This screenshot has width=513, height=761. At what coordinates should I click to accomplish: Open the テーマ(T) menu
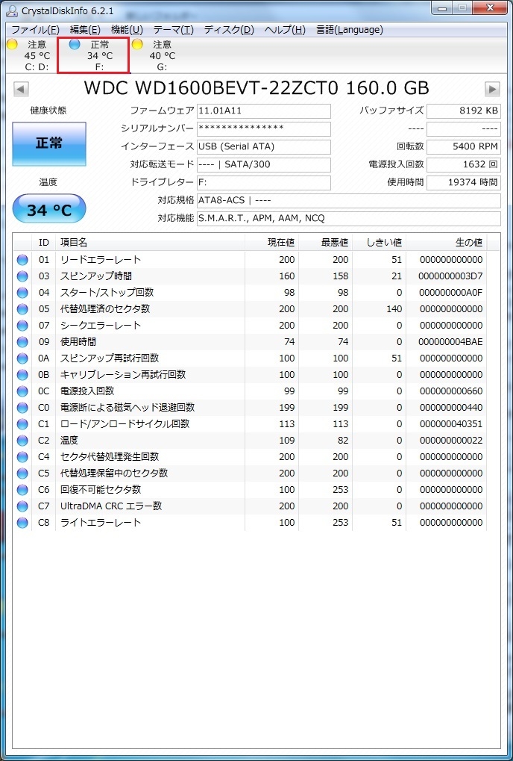tap(174, 30)
